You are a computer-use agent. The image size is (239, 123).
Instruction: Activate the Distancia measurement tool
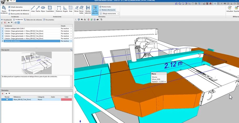click(59, 9)
